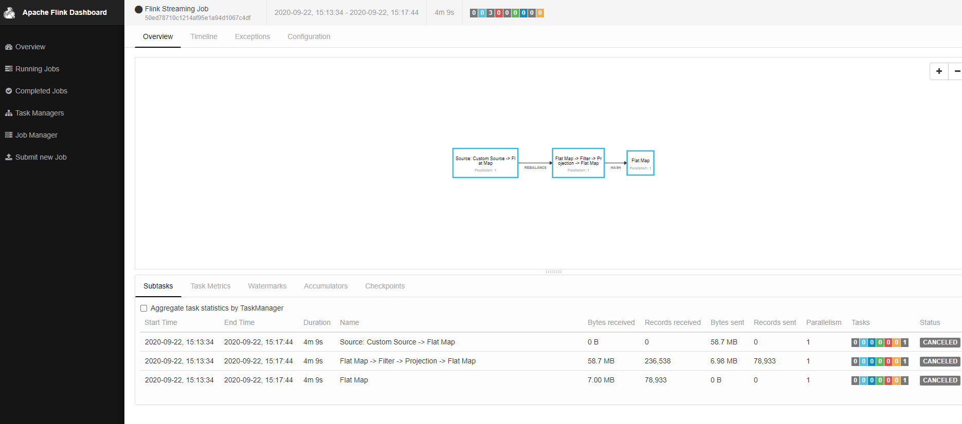Viewport: 962px width, 424px height.
Task: Click the Duration column header
Action: tap(317, 322)
